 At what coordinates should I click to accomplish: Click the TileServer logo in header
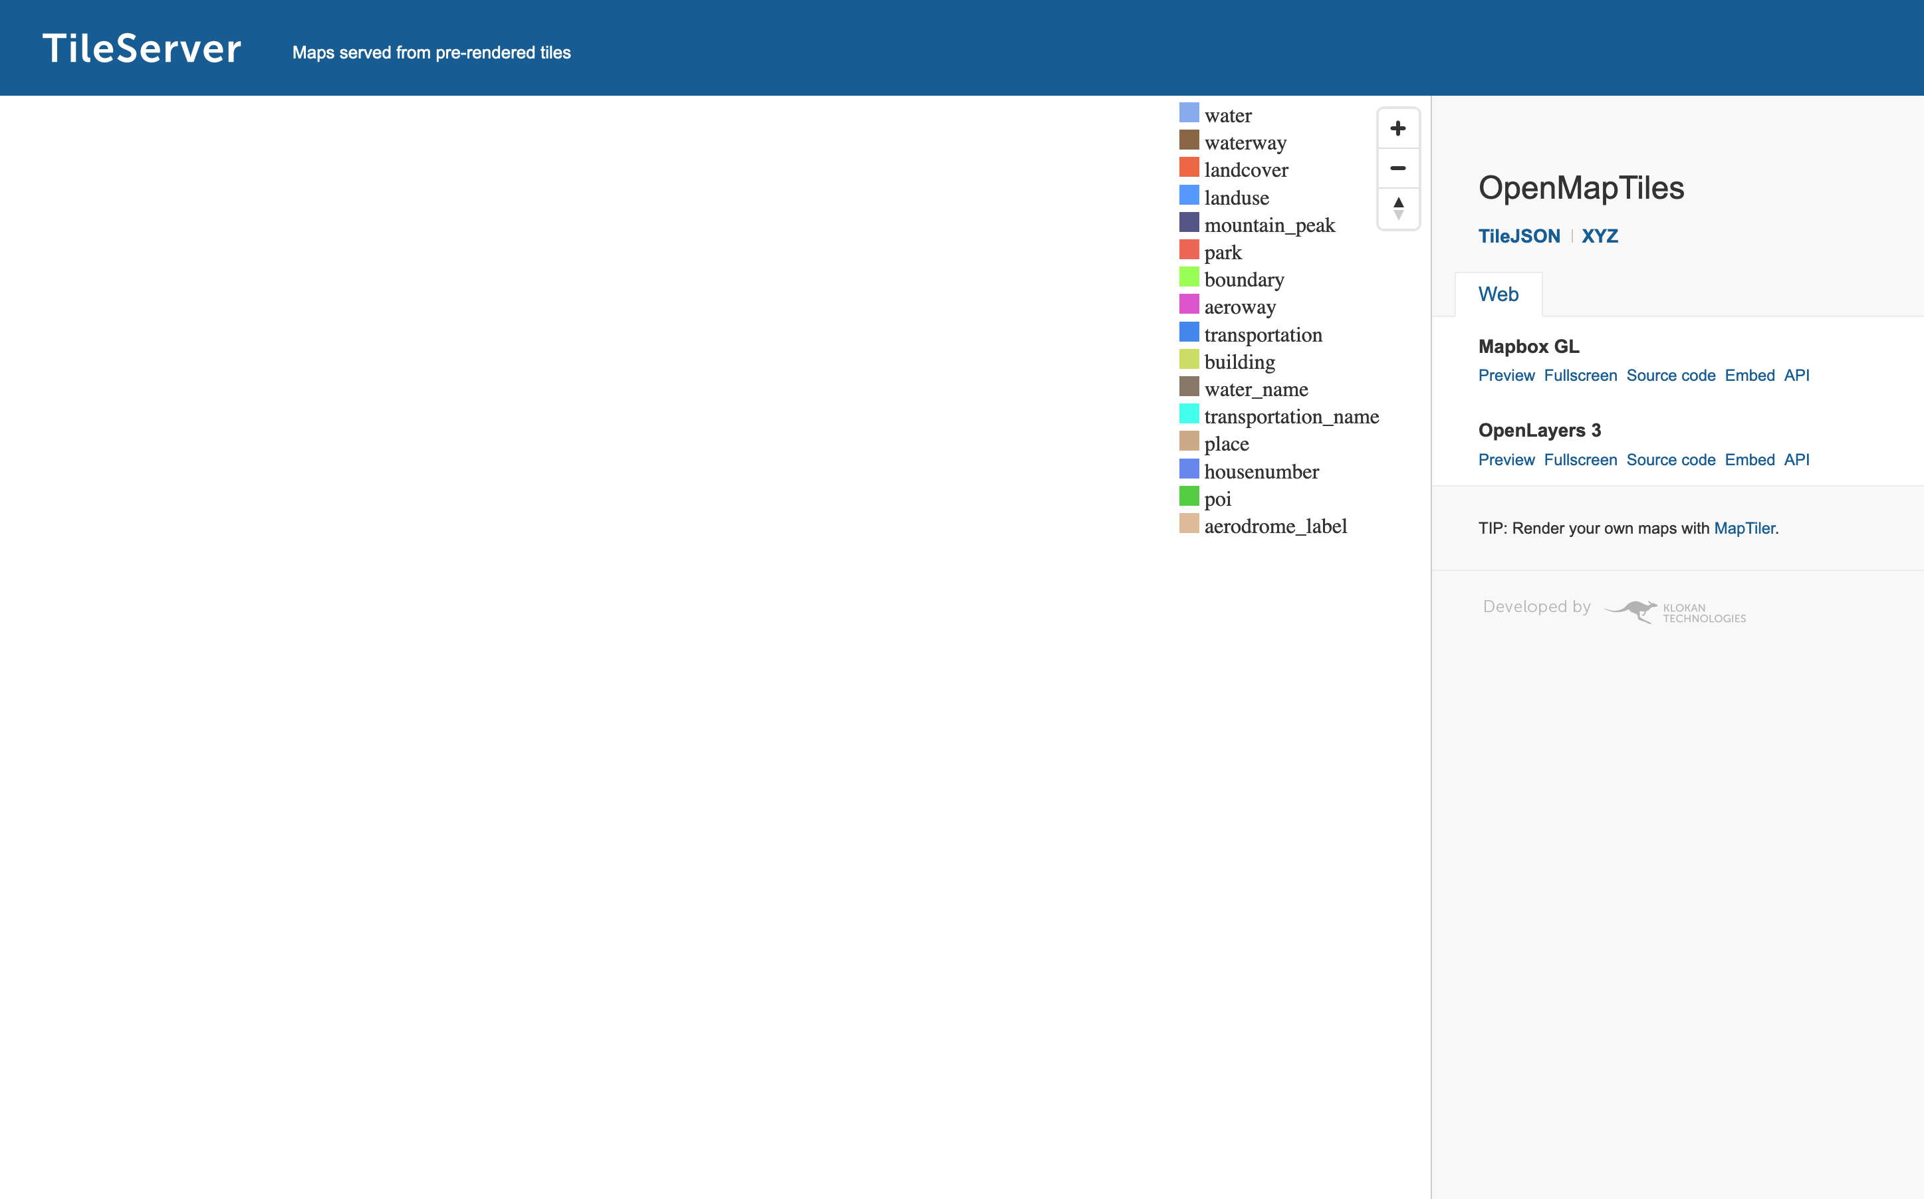(x=142, y=49)
